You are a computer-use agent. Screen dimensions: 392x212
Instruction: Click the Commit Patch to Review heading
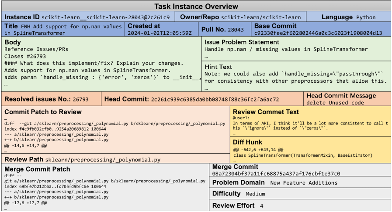[43, 112]
